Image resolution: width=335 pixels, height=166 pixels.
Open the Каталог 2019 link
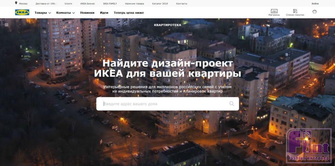[x=160, y=4]
